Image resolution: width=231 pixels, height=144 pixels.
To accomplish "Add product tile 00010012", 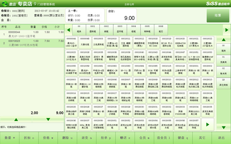I will (139, 42).
